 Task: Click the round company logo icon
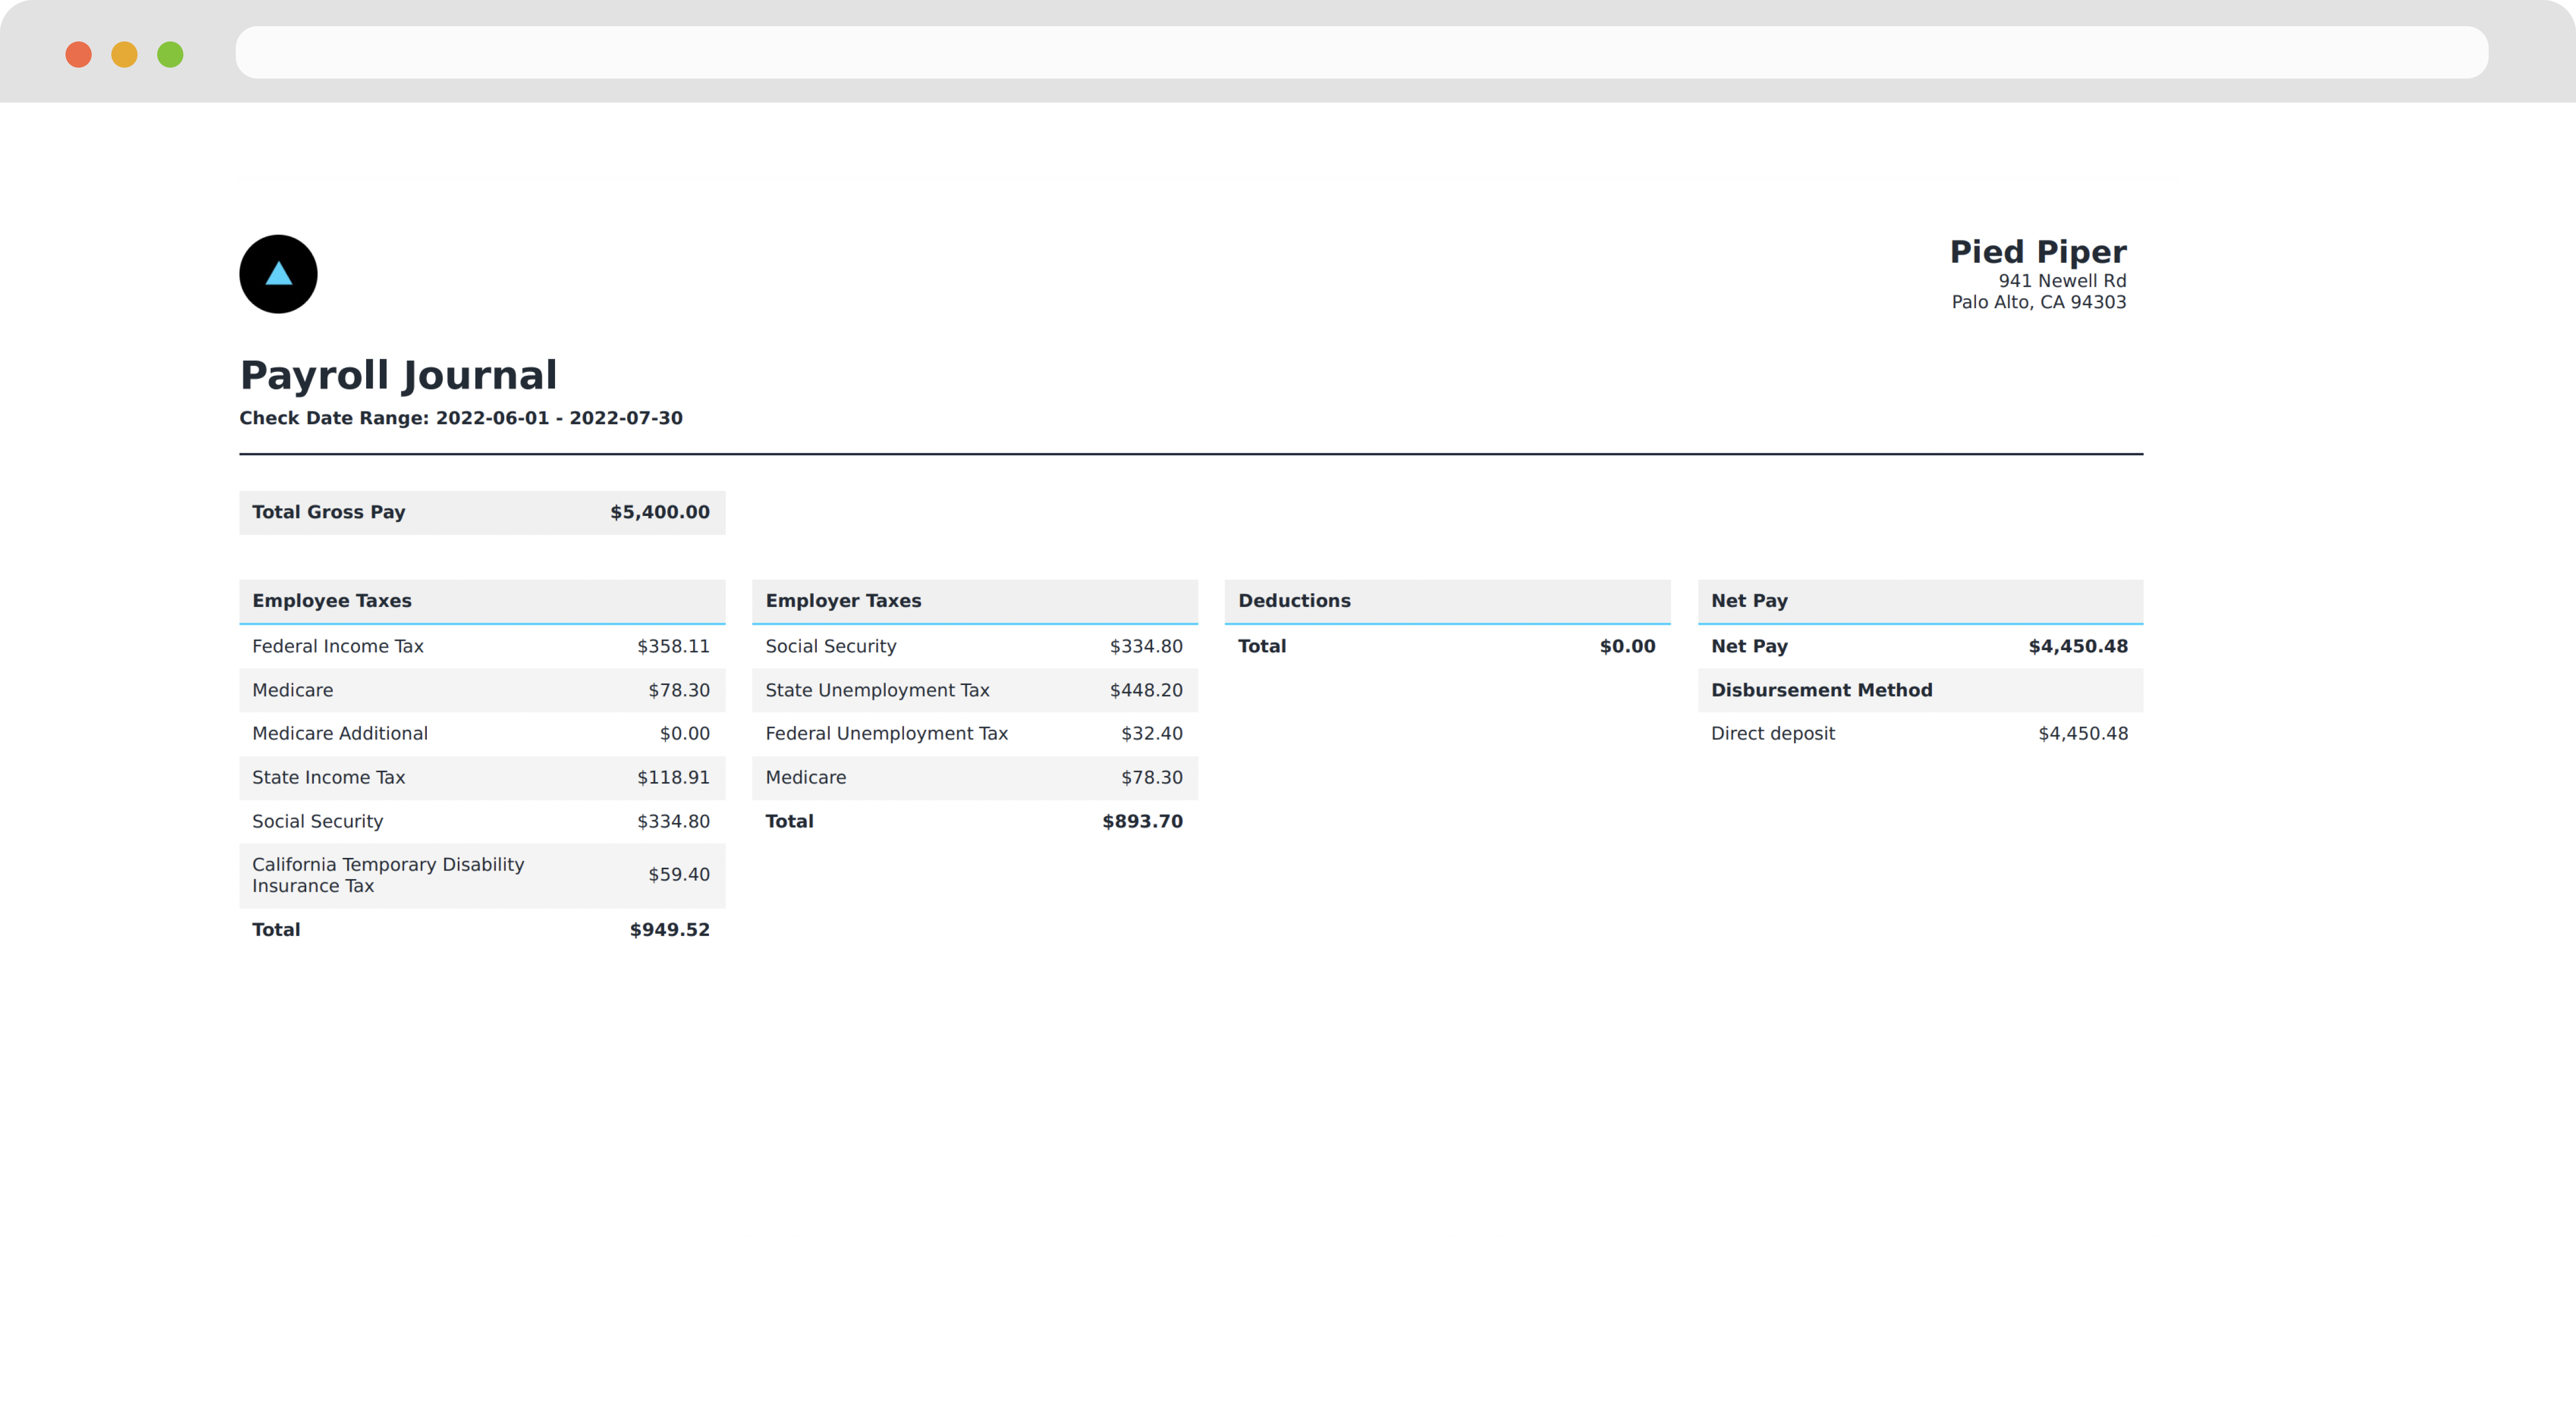coord(278,274)
